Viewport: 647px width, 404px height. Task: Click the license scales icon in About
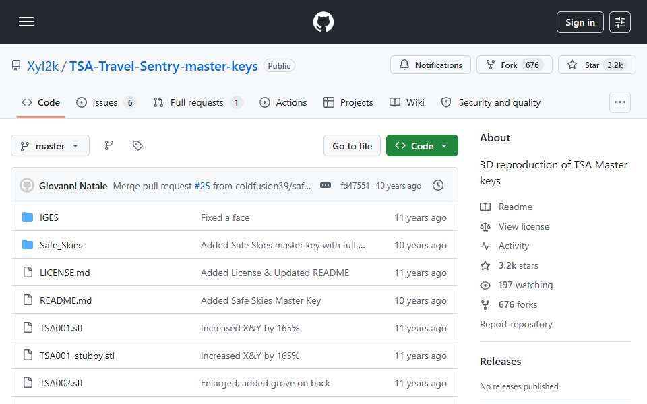coord(485,226)
